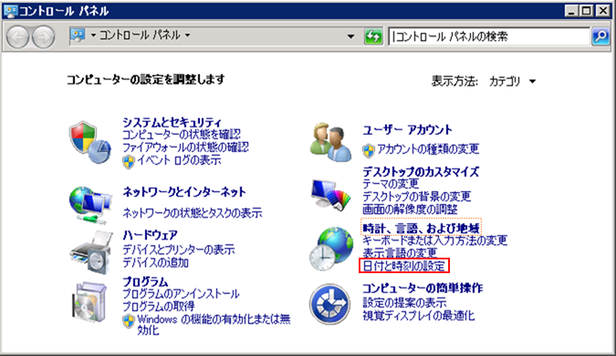Open 画面の解像度の調整 link

tap(410, 209)
